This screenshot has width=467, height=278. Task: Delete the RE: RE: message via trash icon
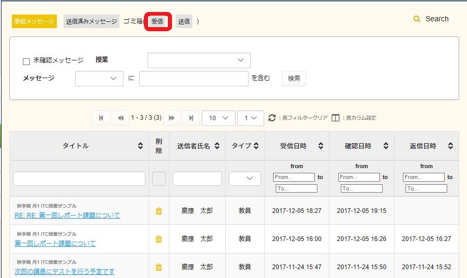click(159, 211)
